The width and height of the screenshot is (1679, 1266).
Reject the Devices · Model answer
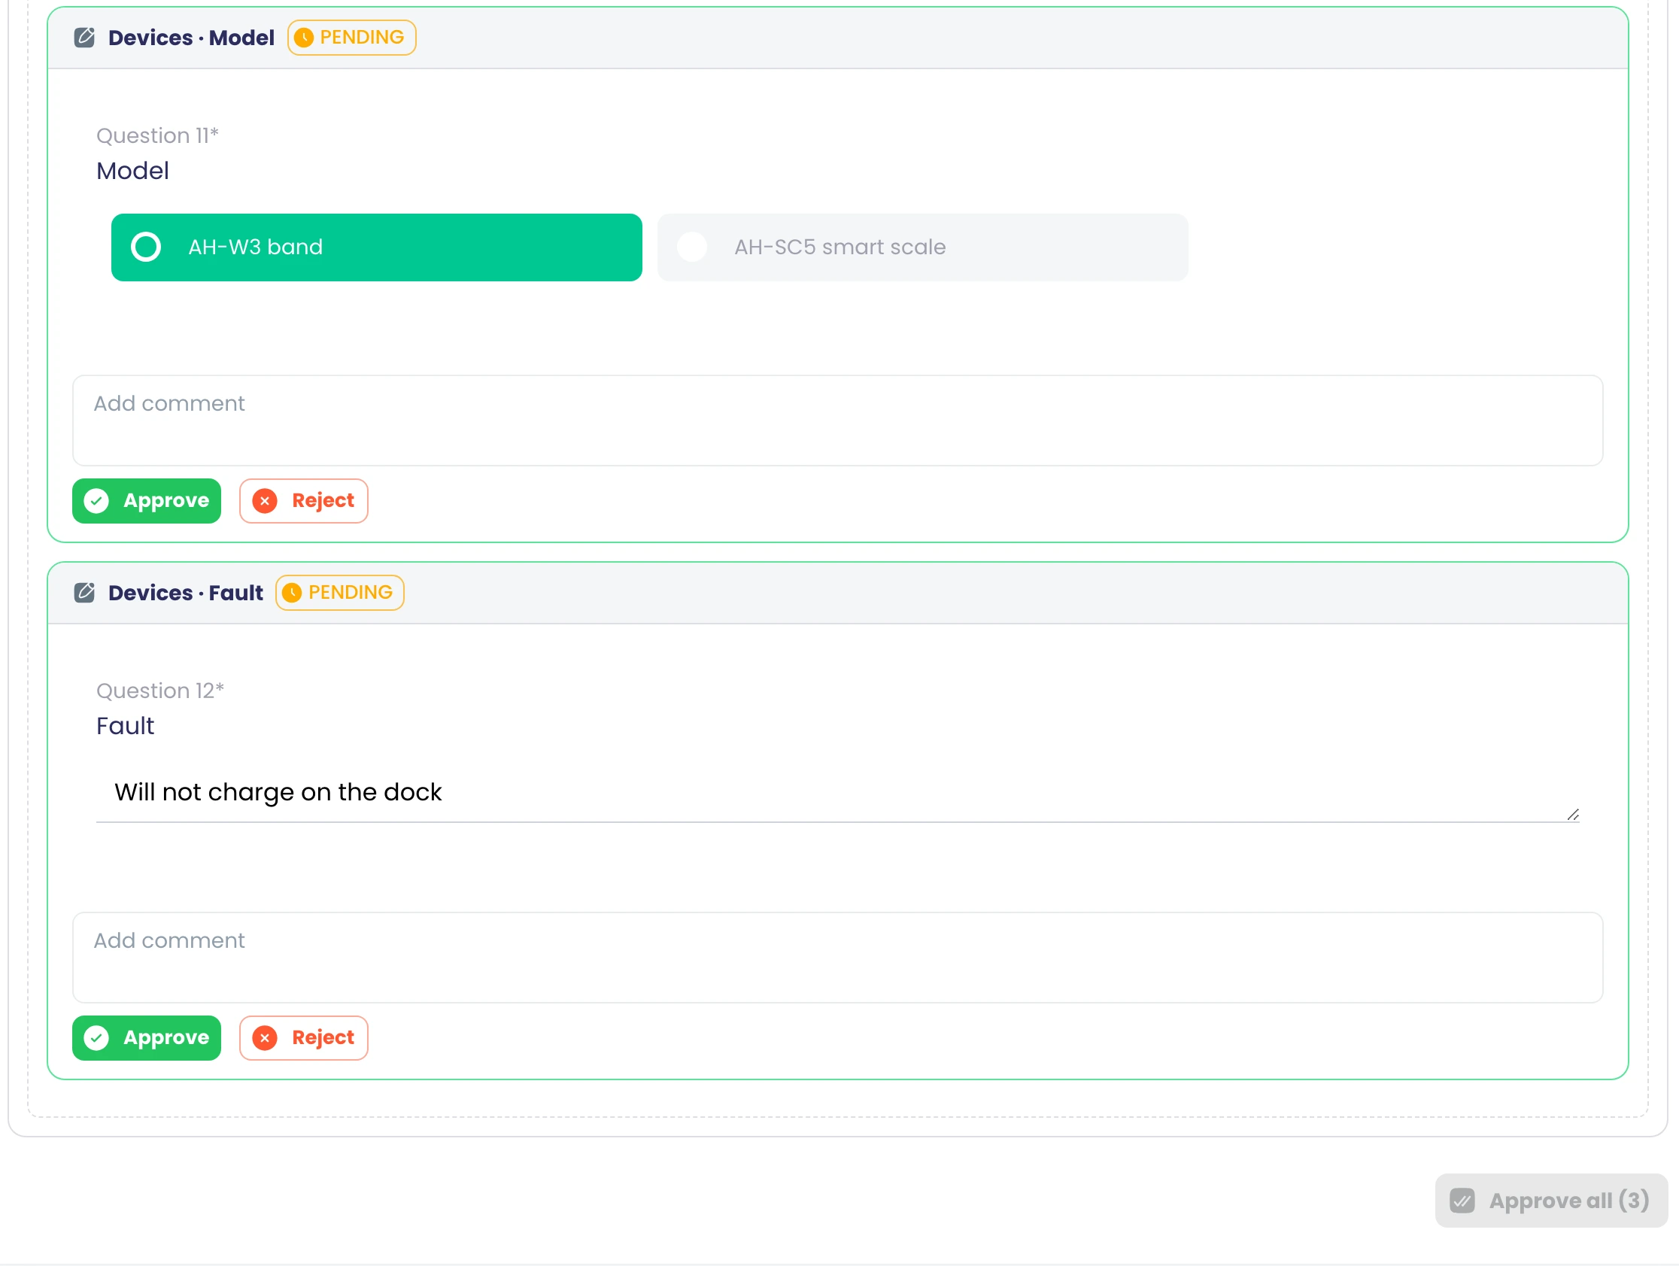point(304,501)
